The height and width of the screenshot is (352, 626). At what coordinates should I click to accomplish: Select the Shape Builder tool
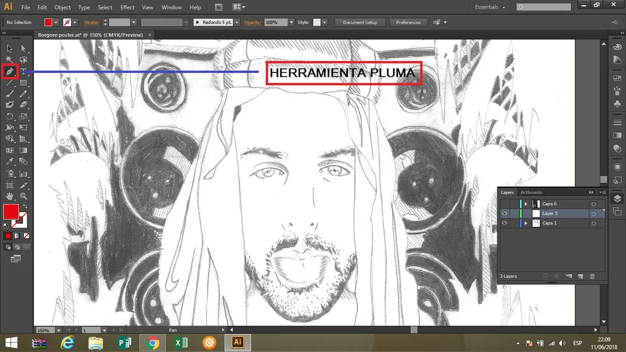pyautogui.click(x=9, y=139)
